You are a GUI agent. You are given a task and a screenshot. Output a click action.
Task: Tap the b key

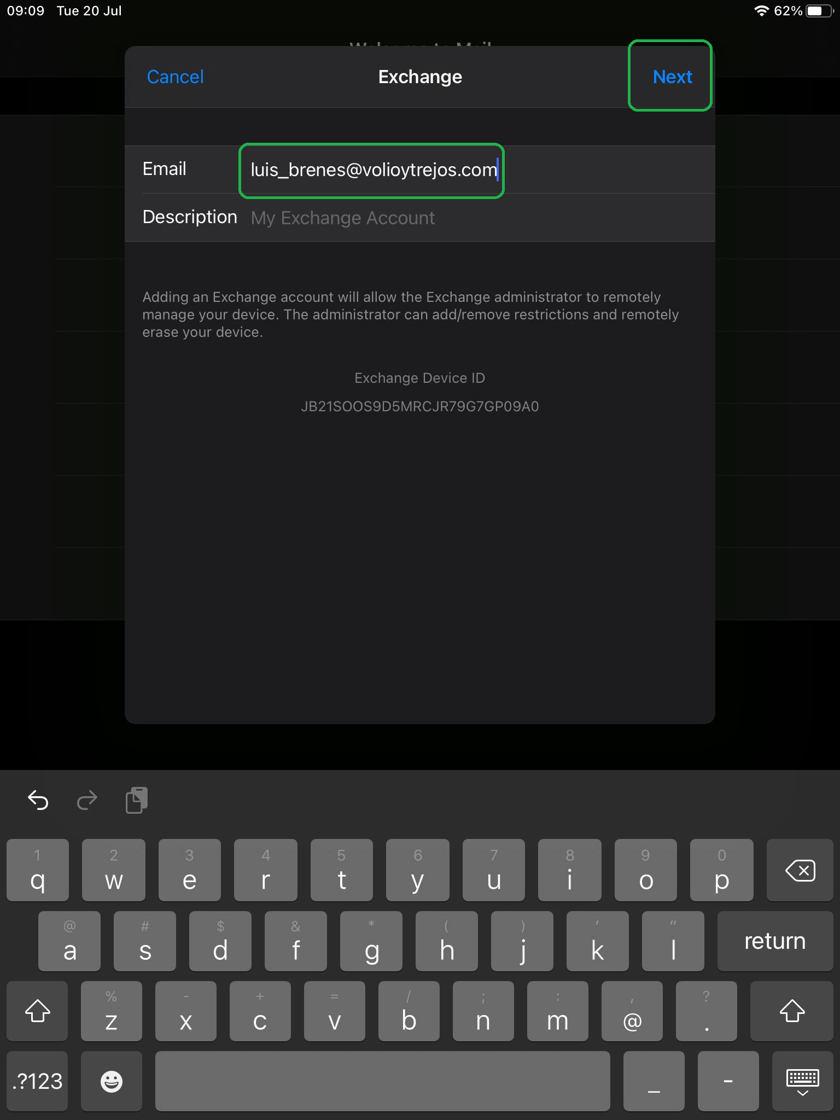pyautogui.click(x=409, y=1011)
